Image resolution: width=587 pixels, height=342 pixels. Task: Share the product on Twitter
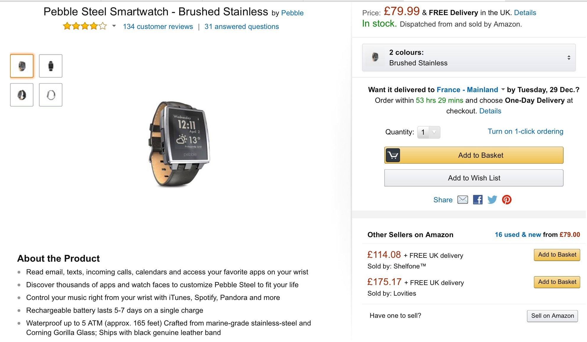click(x=492, y=200)
